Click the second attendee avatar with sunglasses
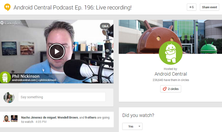This screenshot has width=222, height=132. click(14, 118)
